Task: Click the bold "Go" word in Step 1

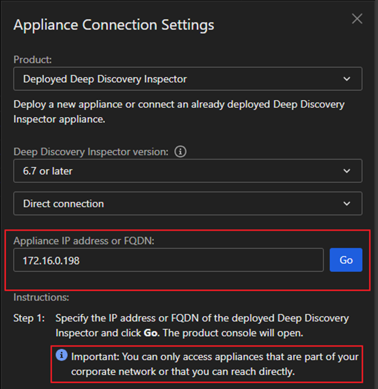Action: click(150, 333)
